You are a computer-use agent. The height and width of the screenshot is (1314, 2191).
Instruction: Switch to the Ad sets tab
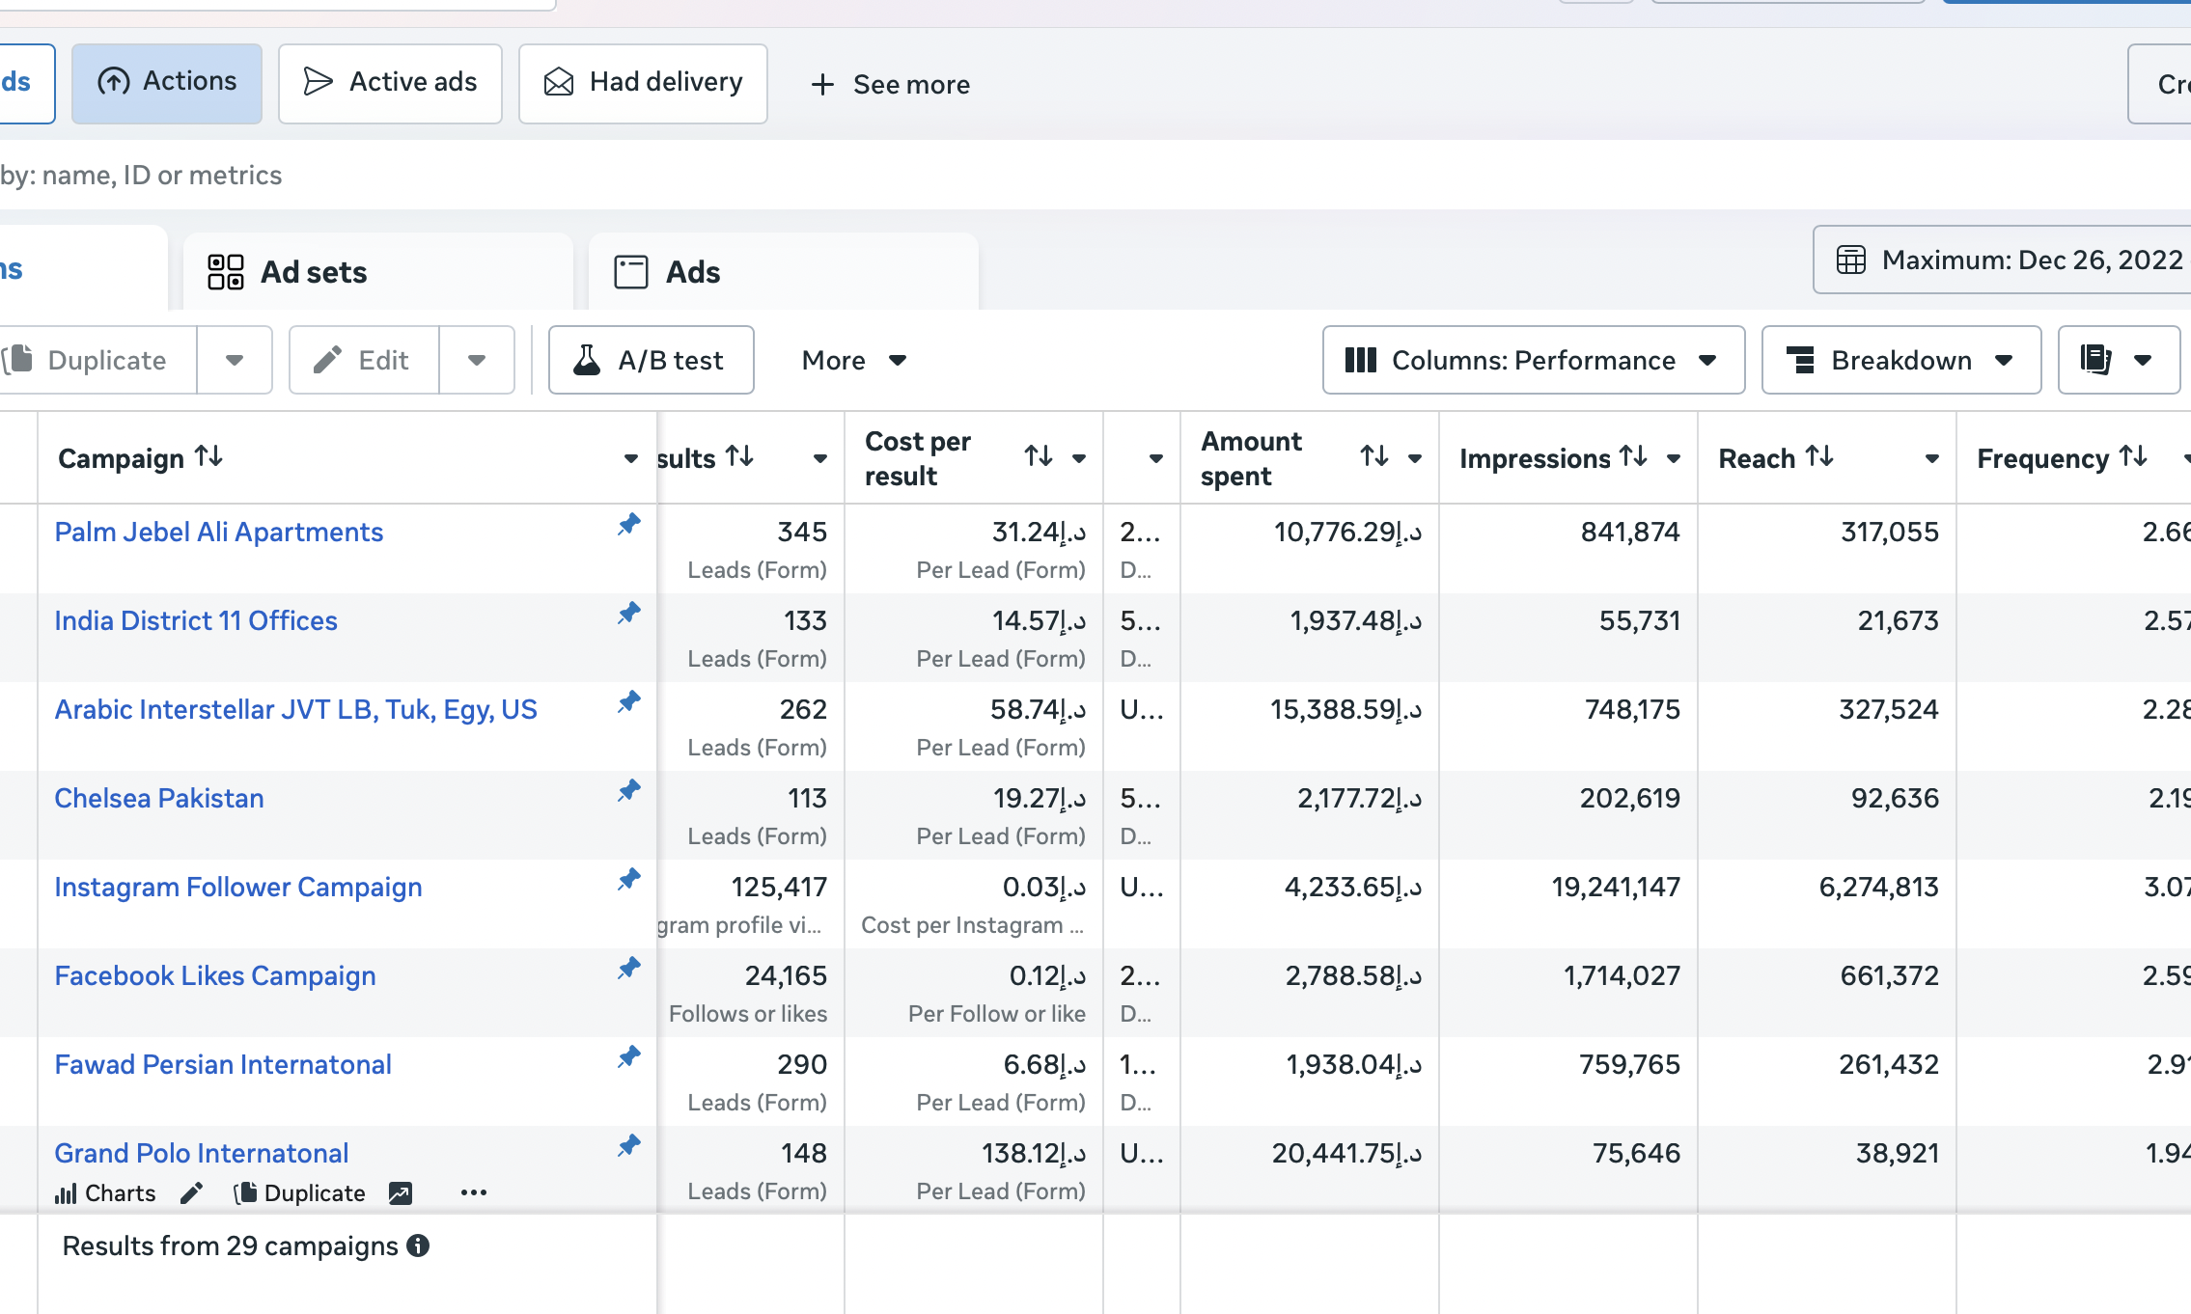(x=378, y=272)
